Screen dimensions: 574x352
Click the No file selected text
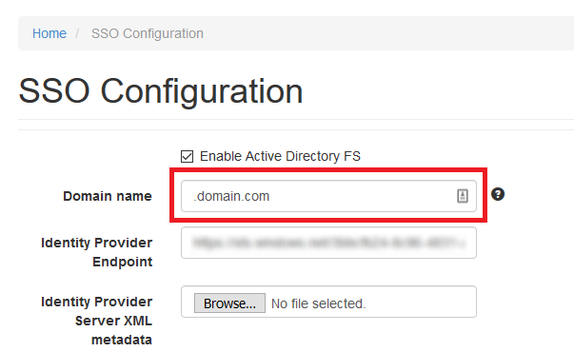tap(319, 303)
